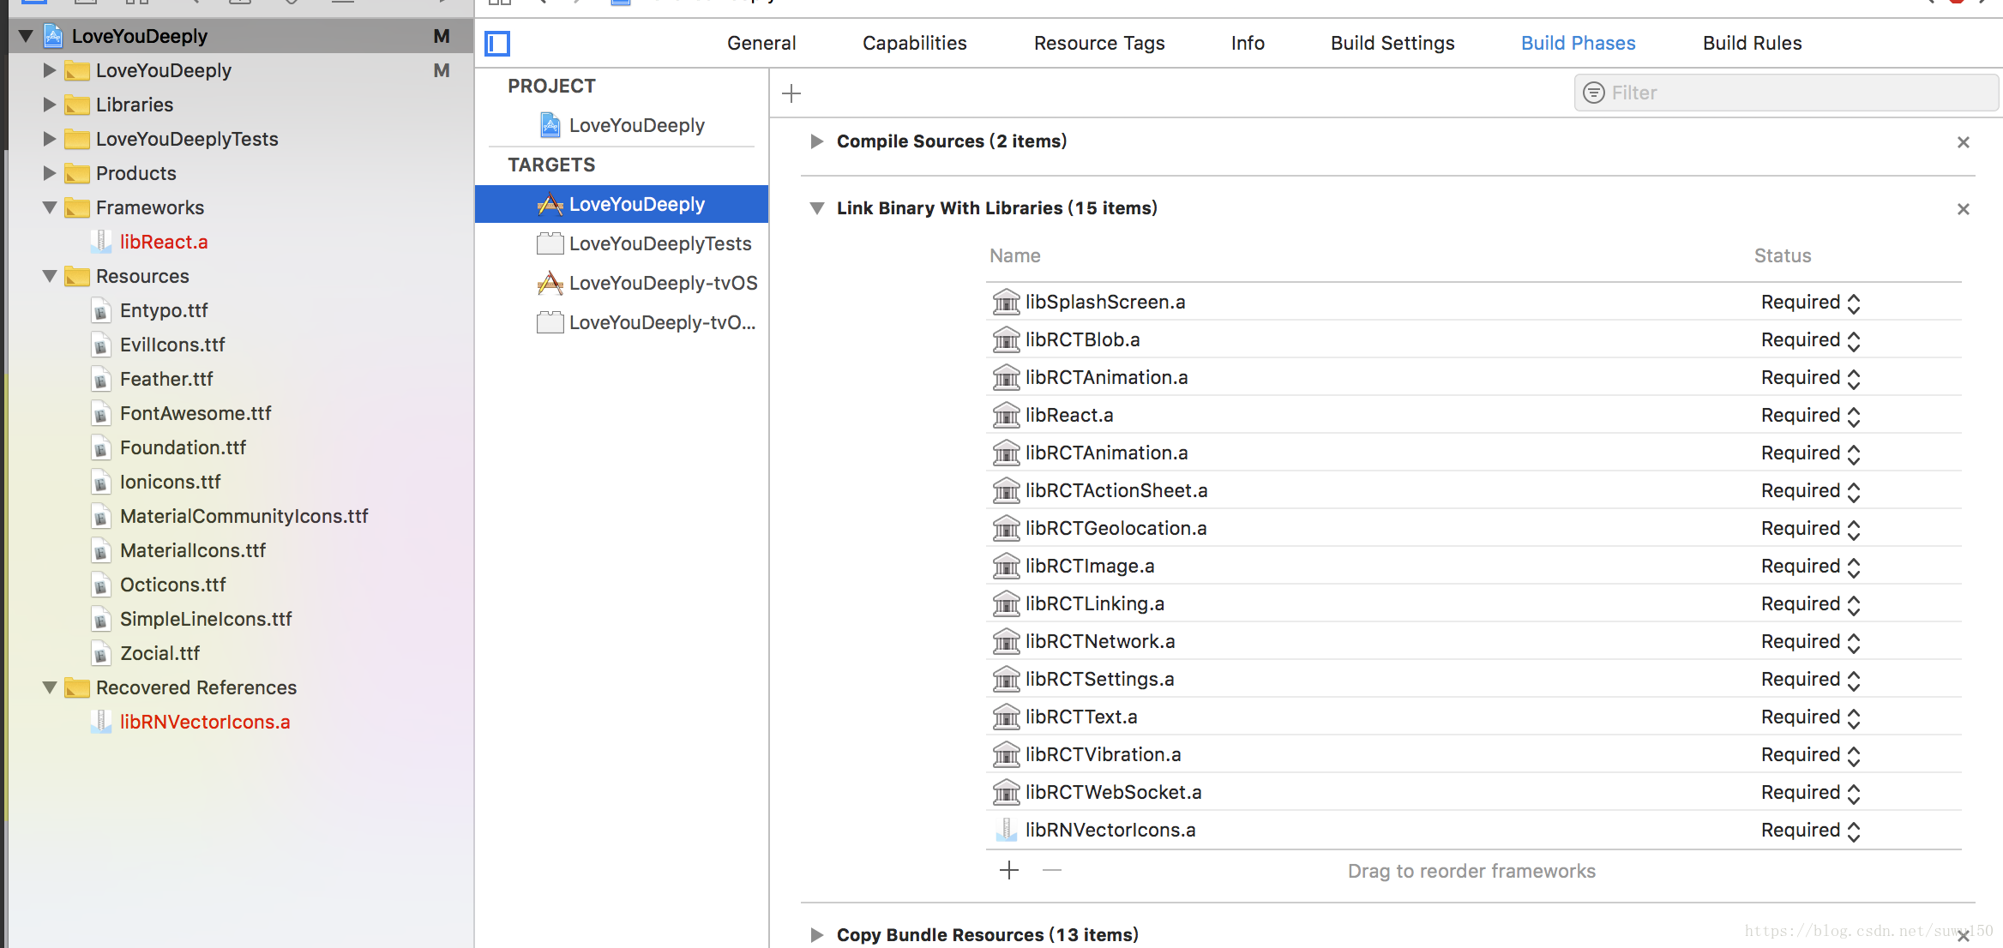
Task: Expand the Compile Sources section
Action: (815, 141)
